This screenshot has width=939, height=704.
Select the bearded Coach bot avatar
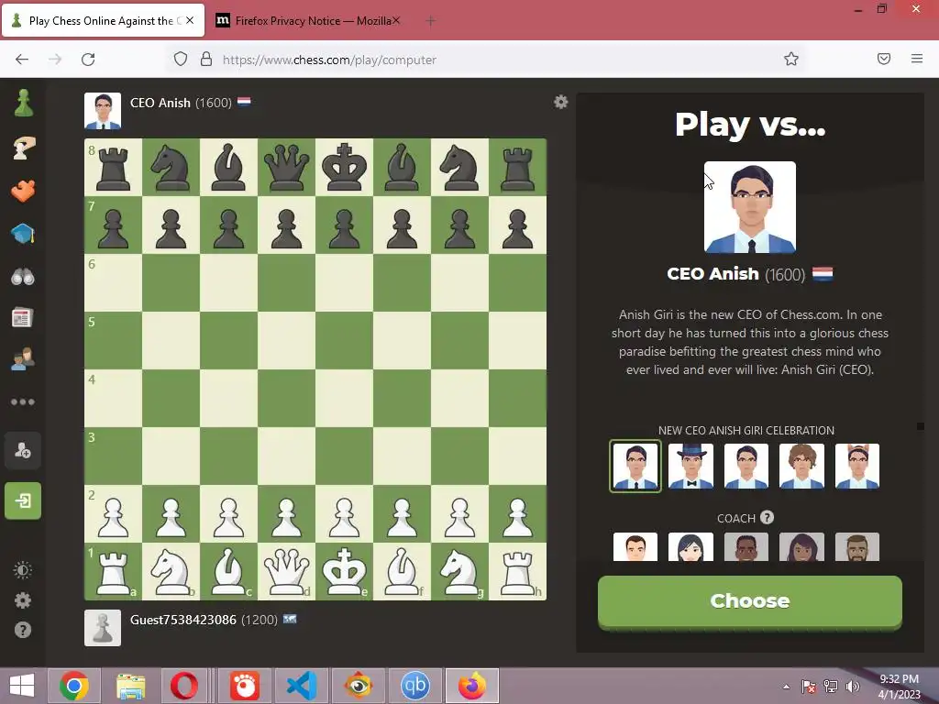pyautogui.click(x=857, y=546)
